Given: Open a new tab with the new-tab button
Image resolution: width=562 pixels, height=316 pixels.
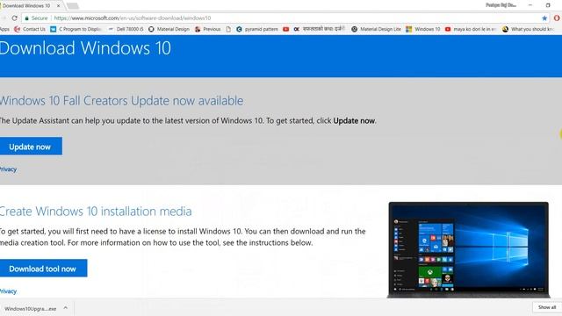Looking at the screenshot, I should [x=72, y=6].
